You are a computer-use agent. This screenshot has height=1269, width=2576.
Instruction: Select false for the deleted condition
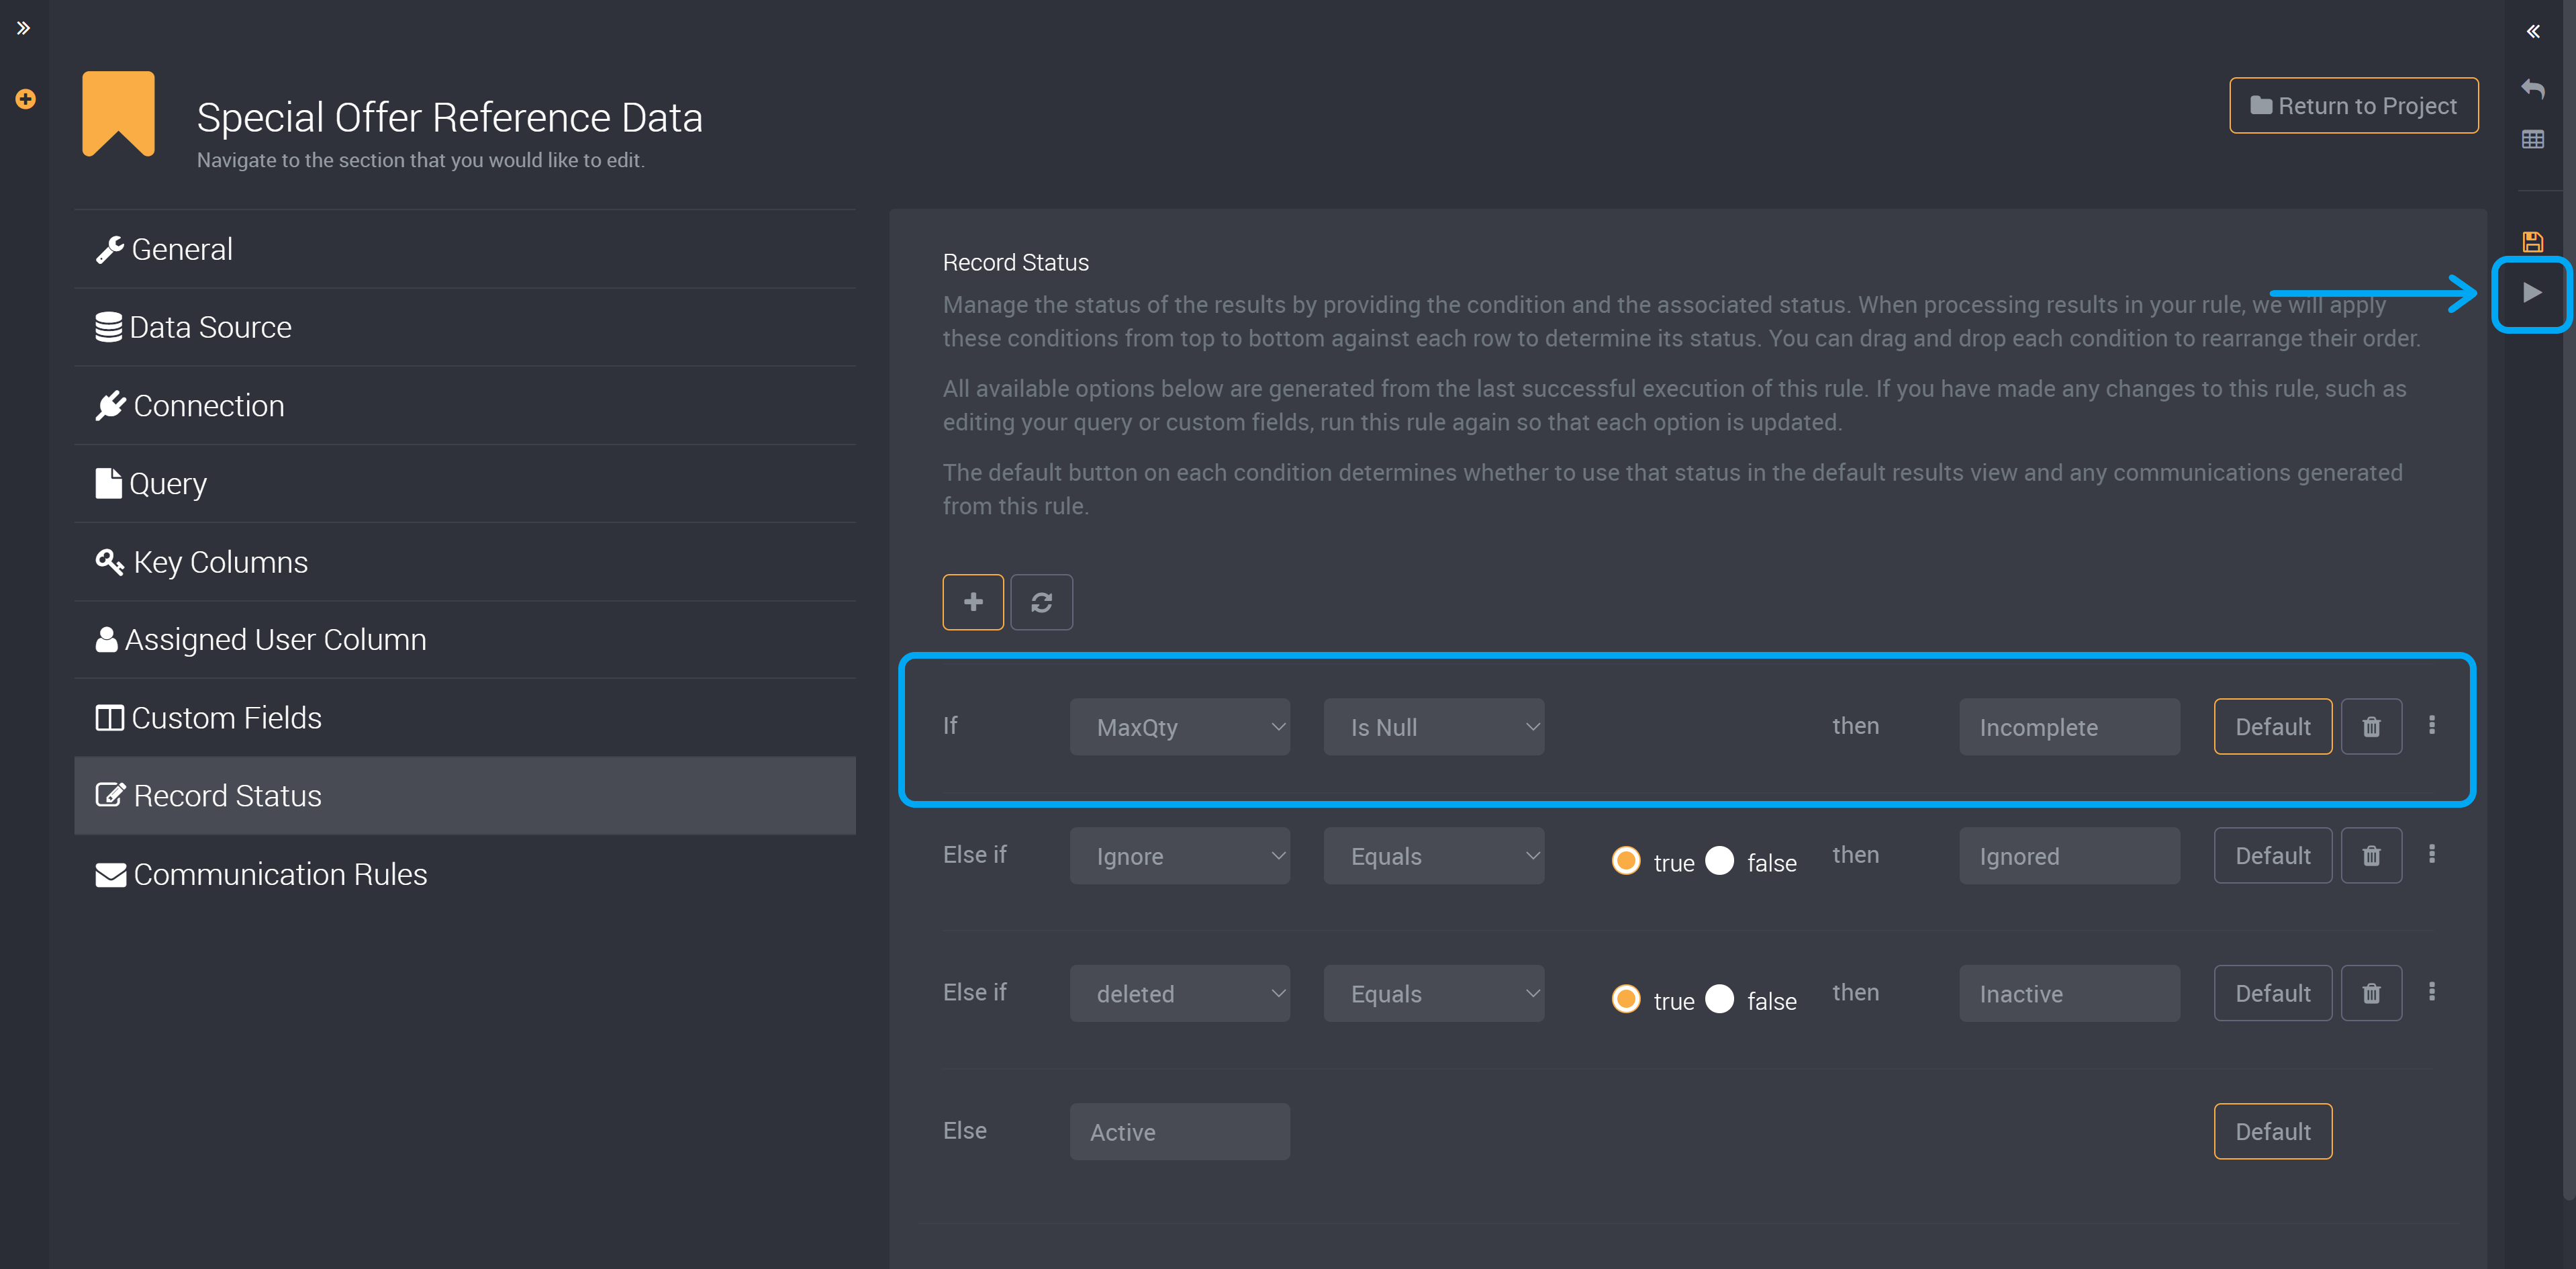(x=1719, y=998)
